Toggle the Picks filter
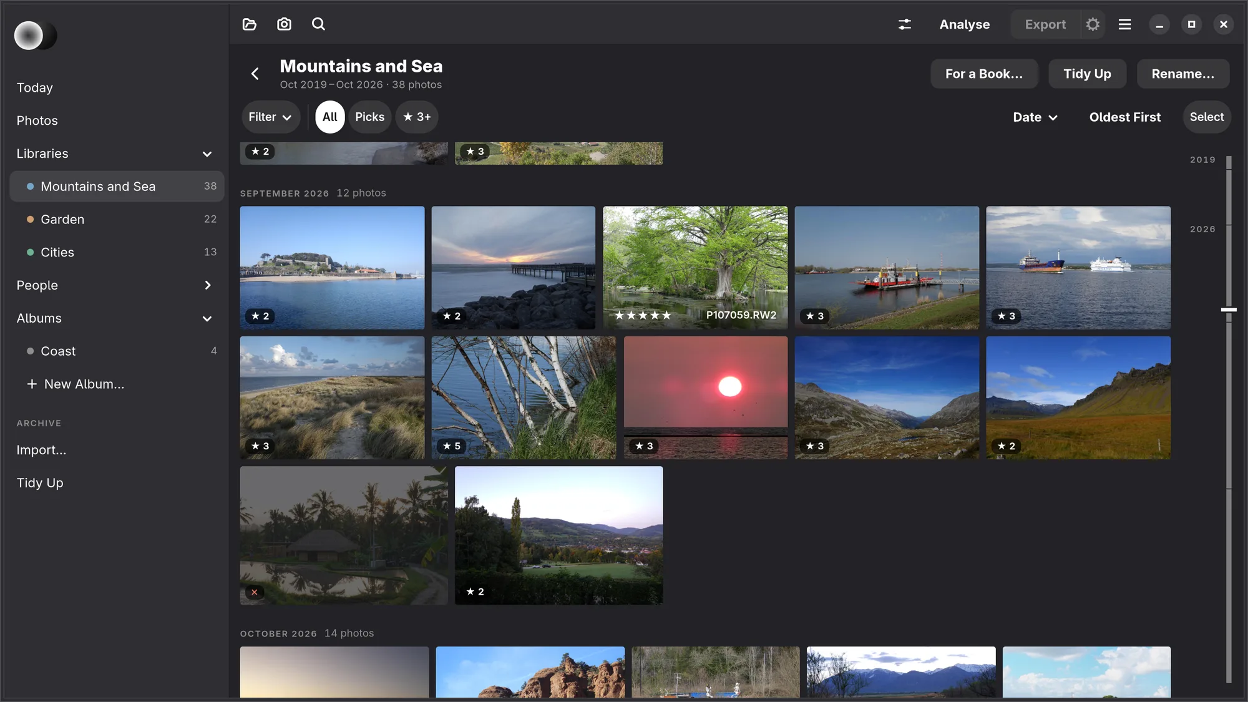Viewport: 1248px width, 702px height. 370,117
